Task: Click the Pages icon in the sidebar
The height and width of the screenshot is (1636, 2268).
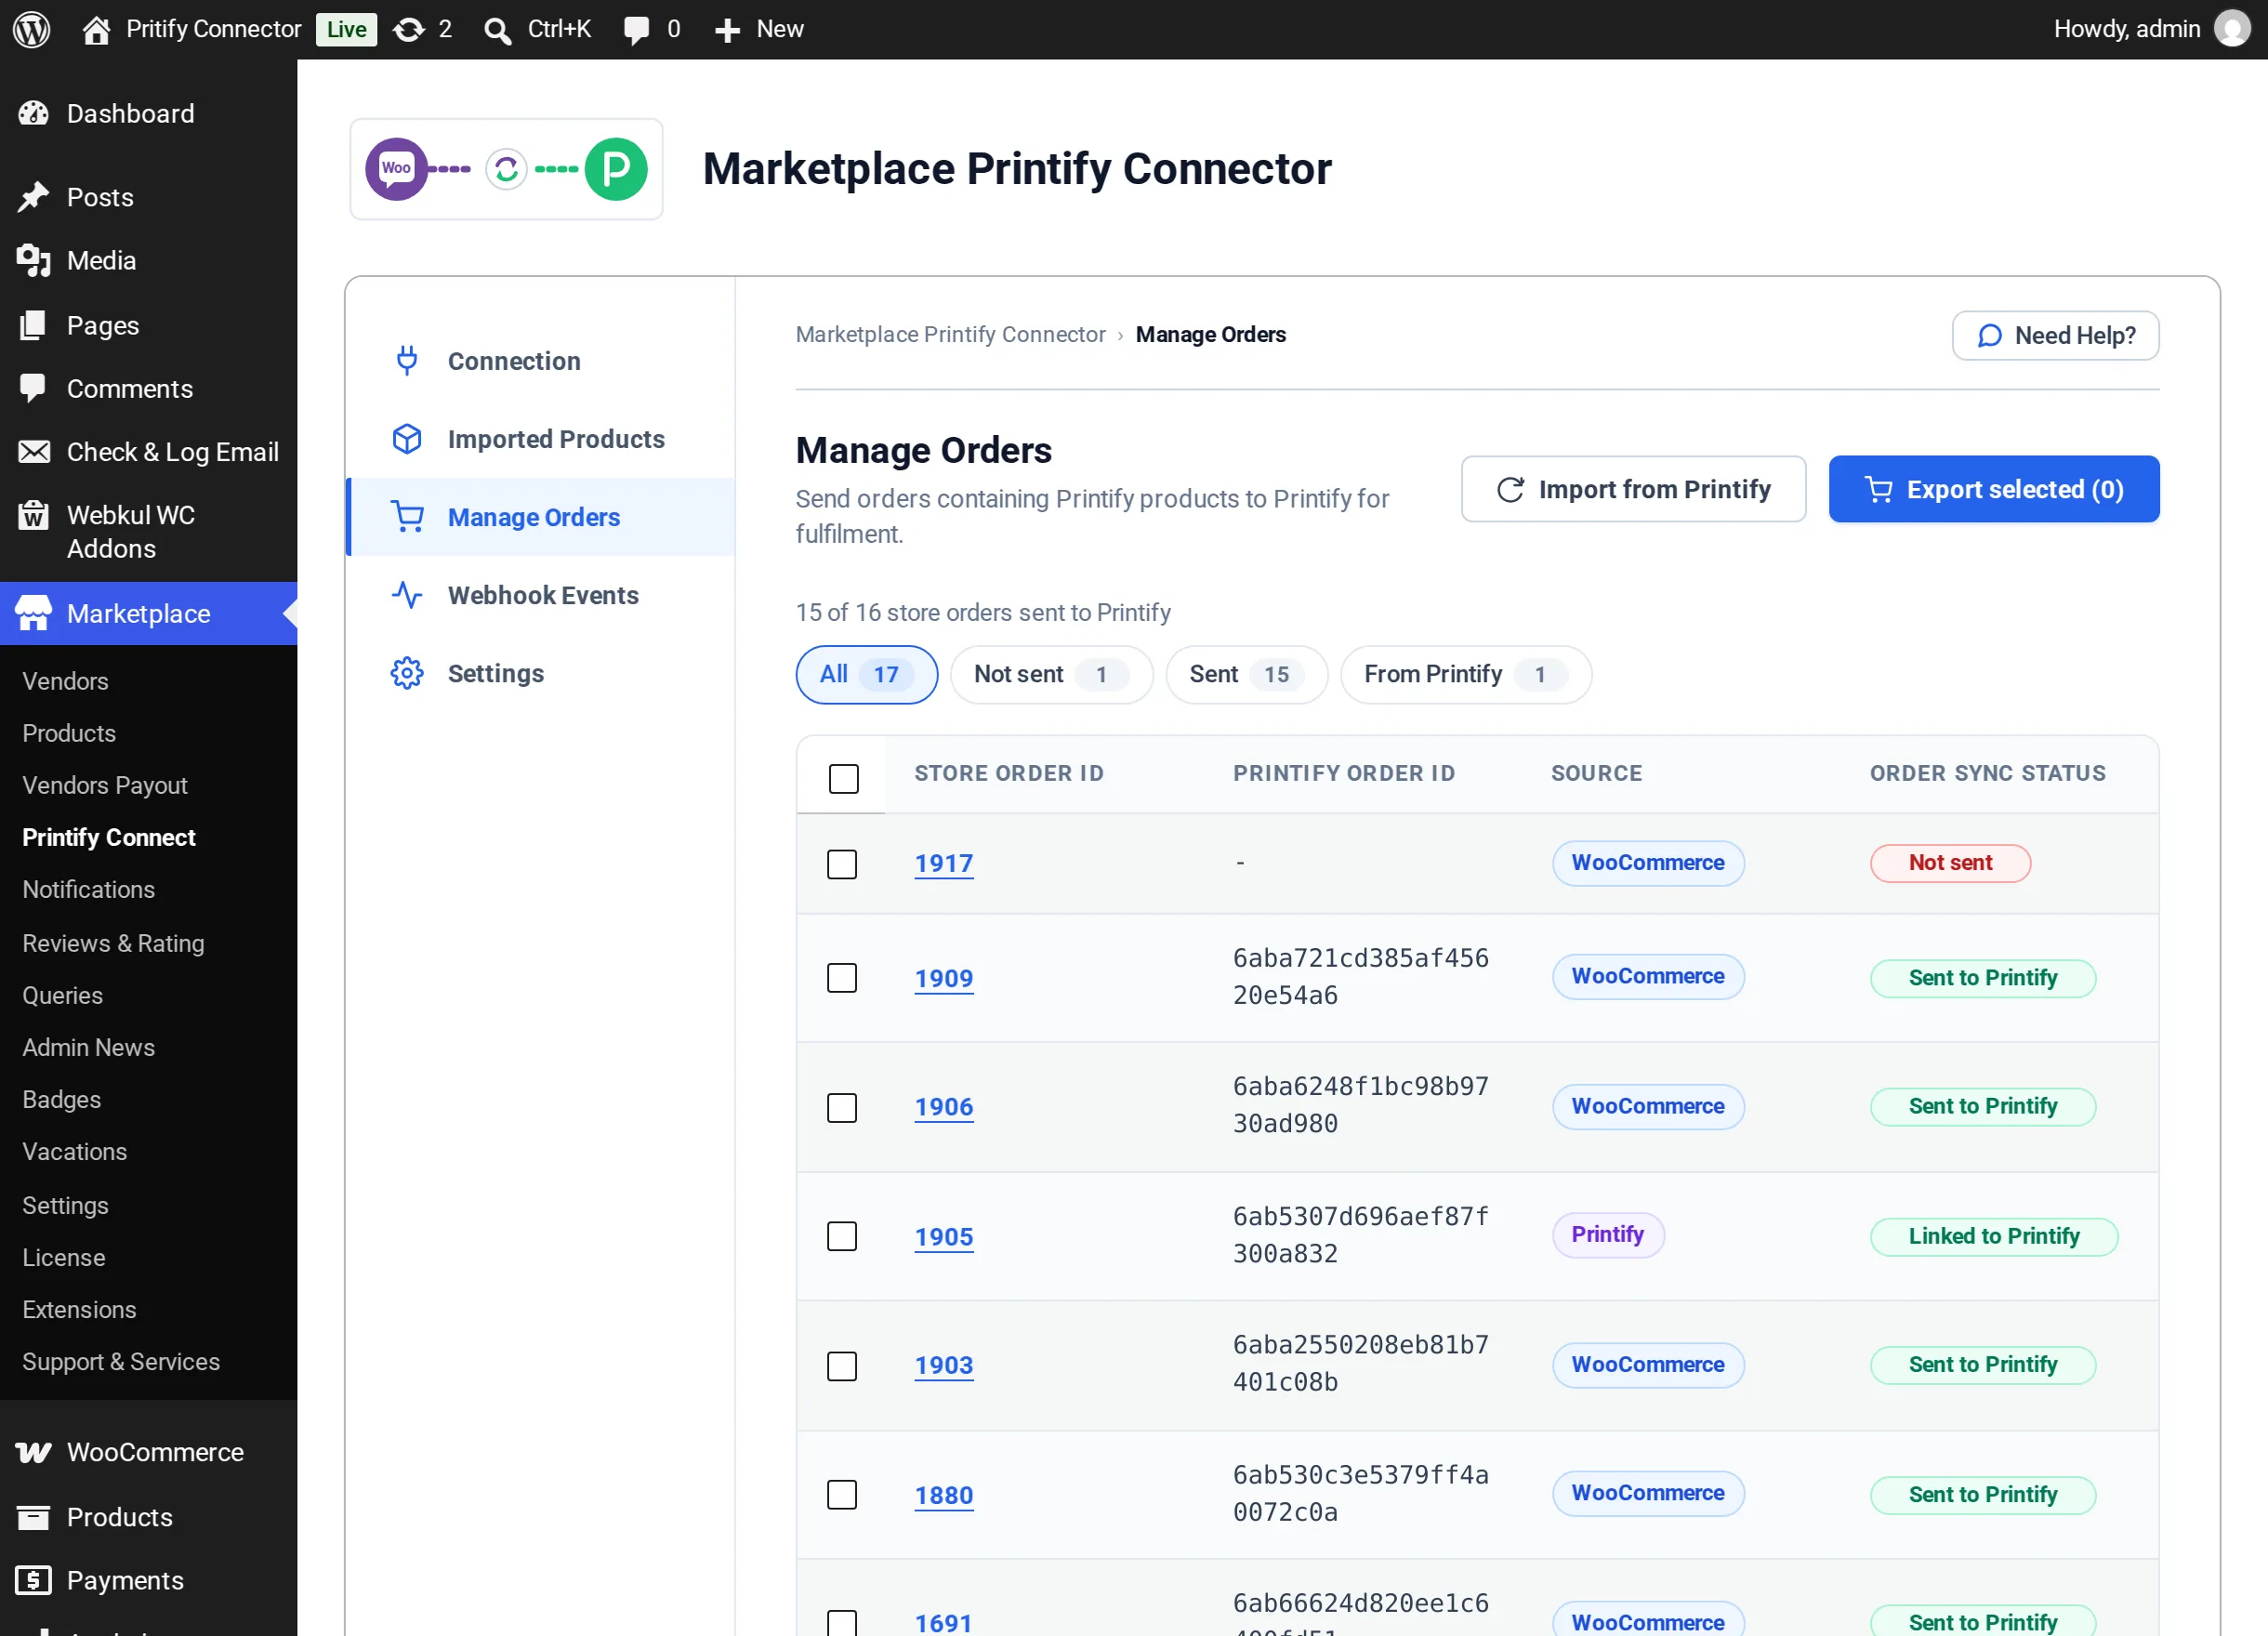Action: pos(33,325)
